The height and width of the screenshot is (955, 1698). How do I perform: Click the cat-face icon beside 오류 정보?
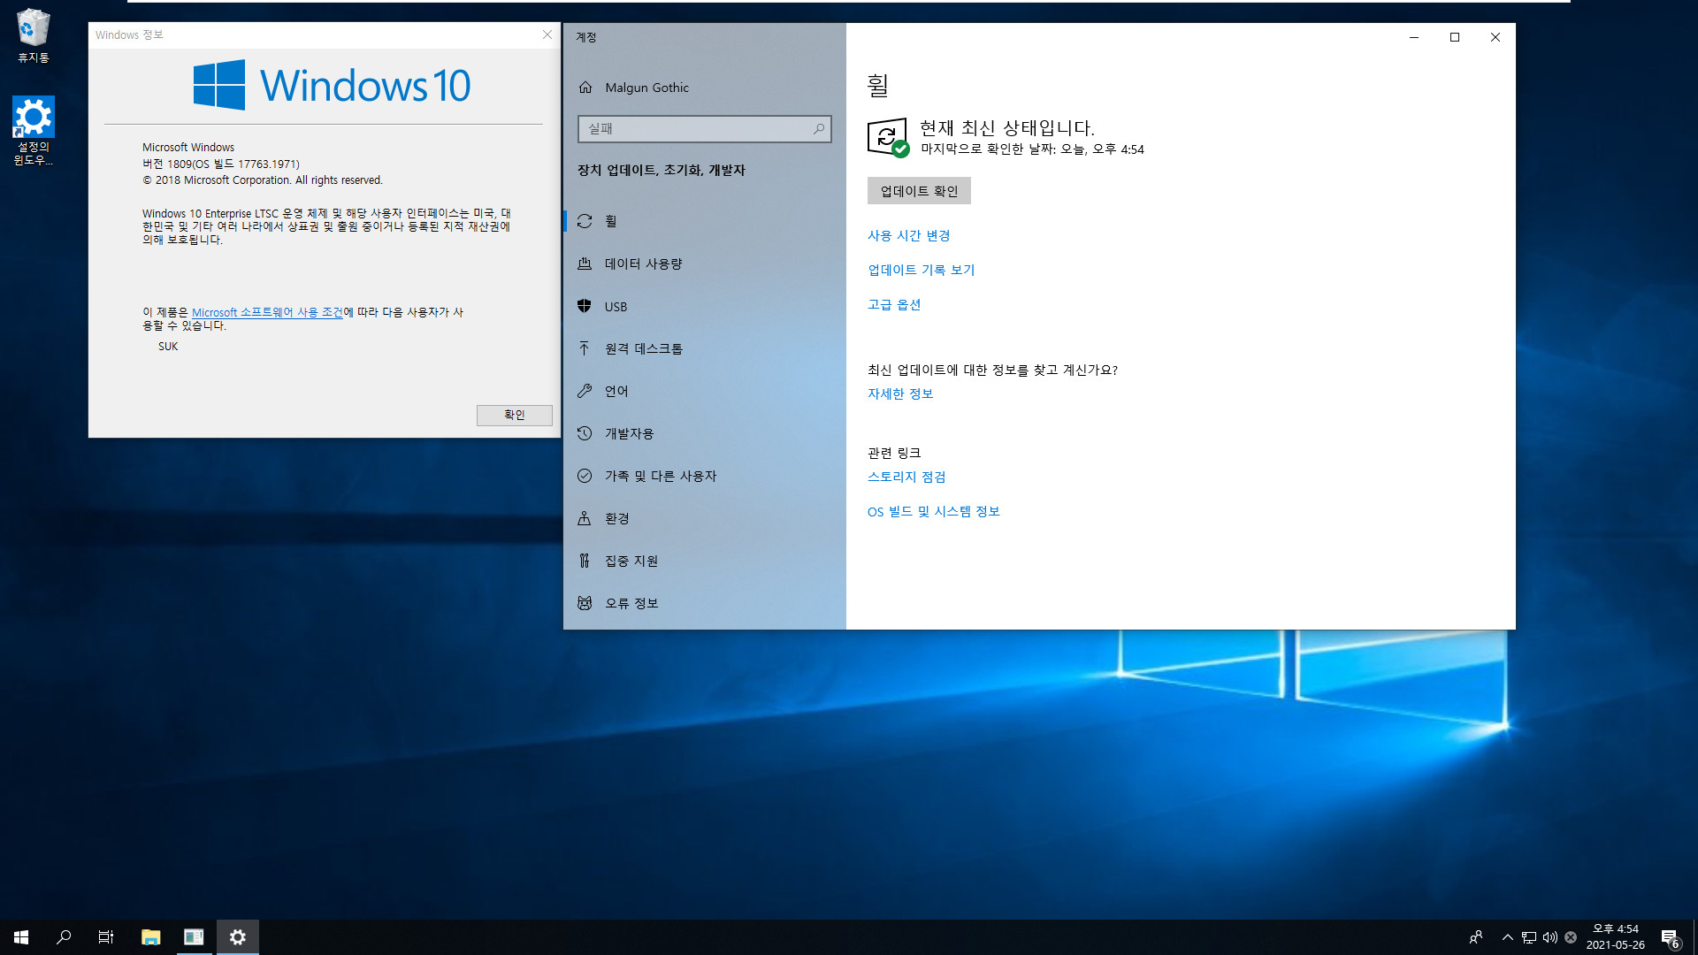pos(585,603)
